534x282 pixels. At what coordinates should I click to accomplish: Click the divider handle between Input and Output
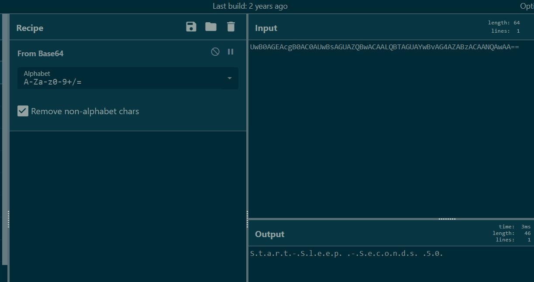(x=447, y=219)
